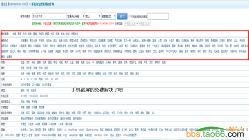This screenshot has width=249, height=140.
Task: Select the 无袖 sleeve style filter
Action: (28, 102)
